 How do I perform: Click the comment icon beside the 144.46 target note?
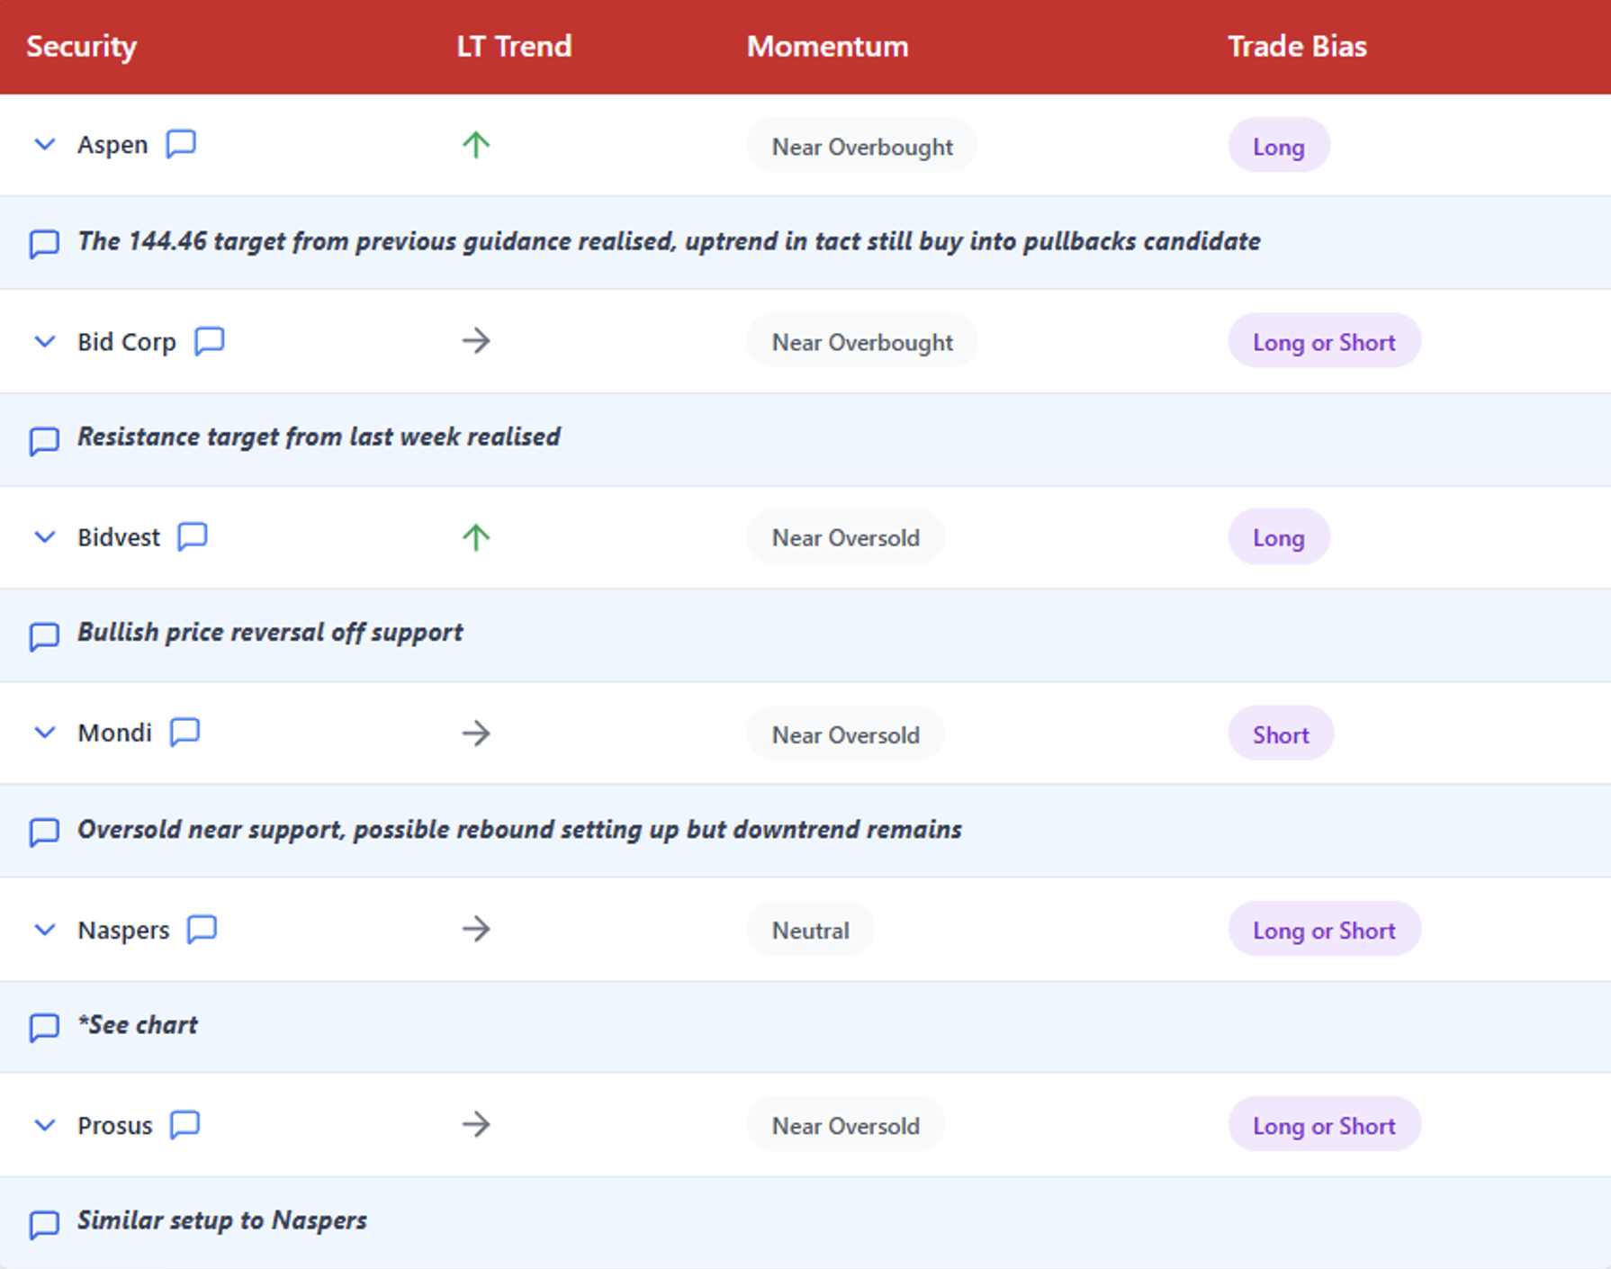[44, 244]
